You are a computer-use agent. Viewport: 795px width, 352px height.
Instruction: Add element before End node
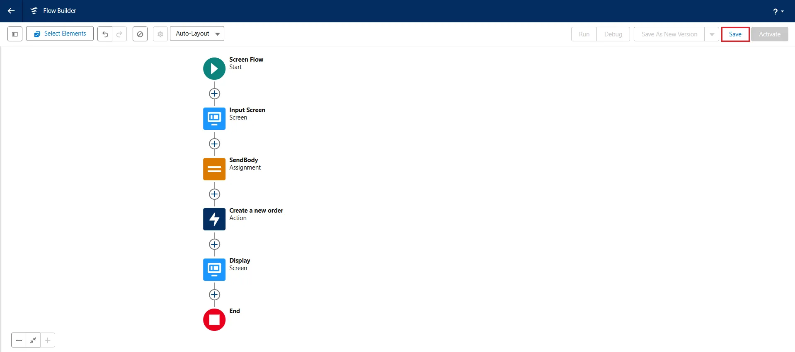214,295
